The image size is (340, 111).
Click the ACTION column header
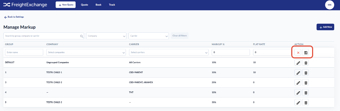click(x=299, y=44)
